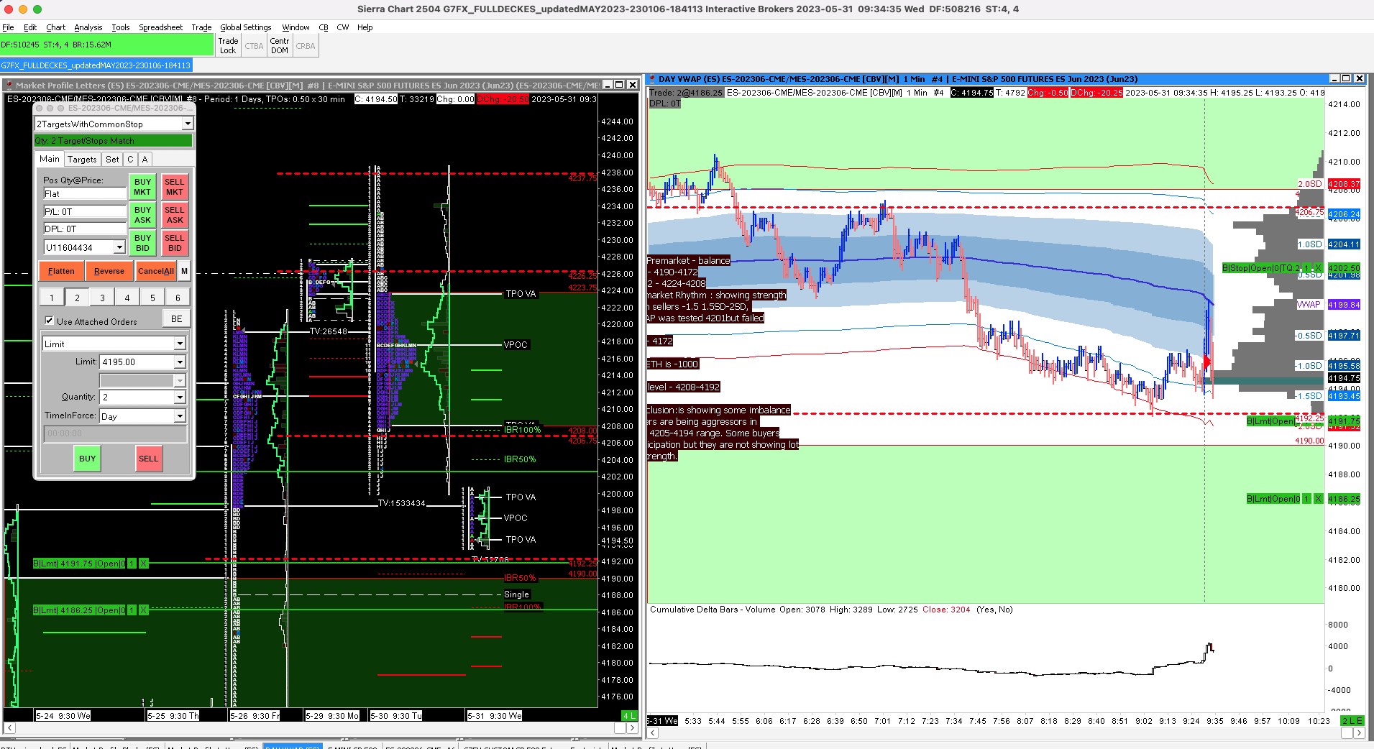Click the small M button beside CancelAll
Viewport: 1374px width, 749px height.
(x=184, y=271)
